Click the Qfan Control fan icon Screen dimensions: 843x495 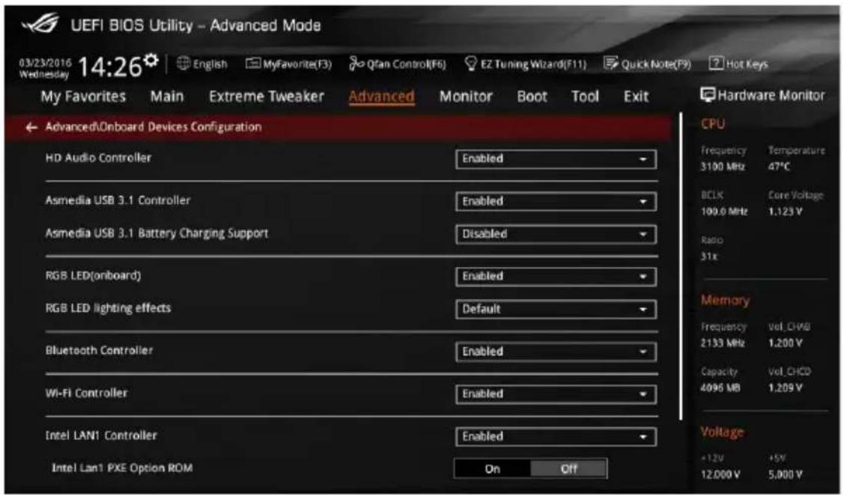coord(356,64)
